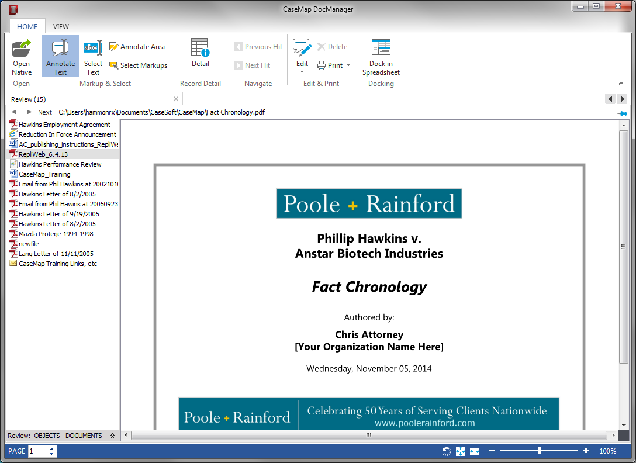
Task: Pick the Annotate Area tool
Action: coord(137,47)
